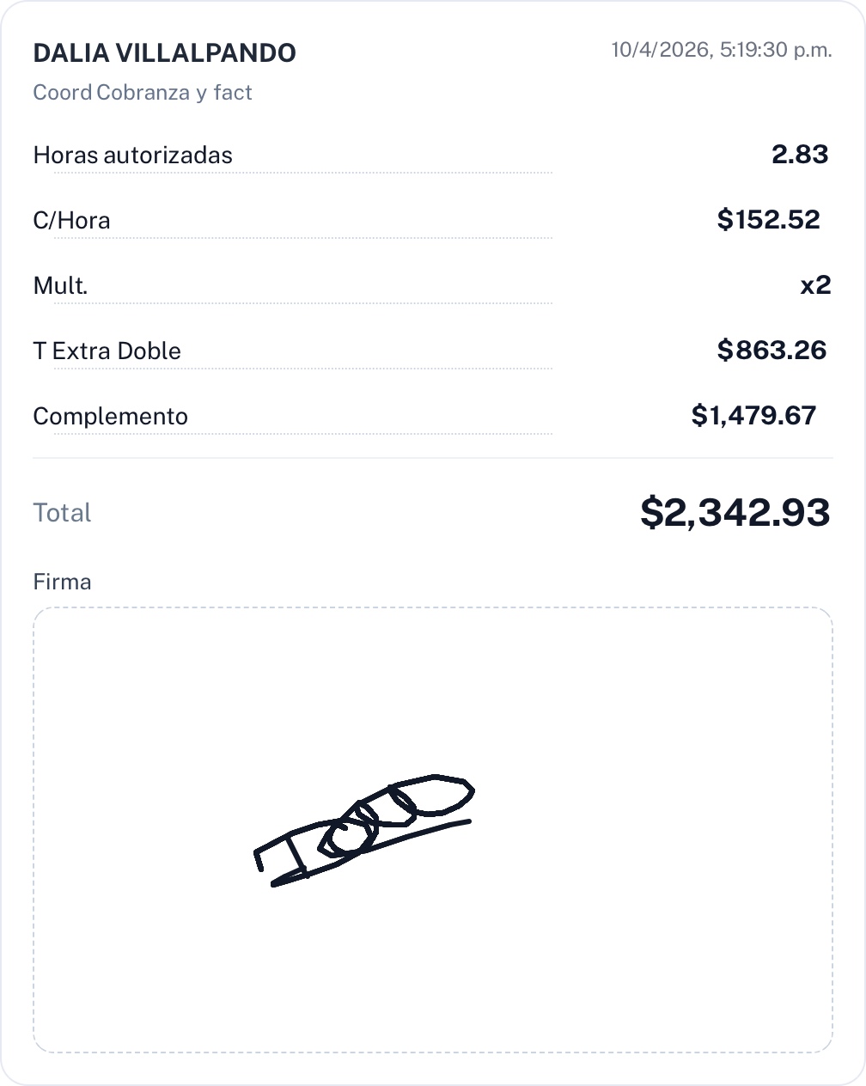Click the $863.26 amount
This screenshot has height=1086, width=866.
[x=771, y=351]
